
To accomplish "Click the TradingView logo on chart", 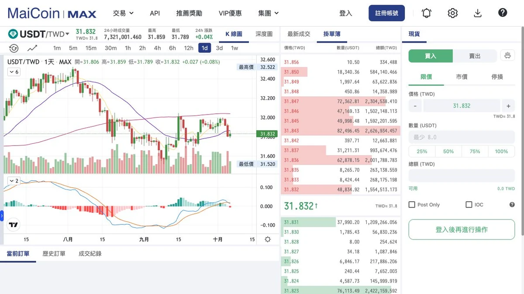I will (x=14, y=225).
